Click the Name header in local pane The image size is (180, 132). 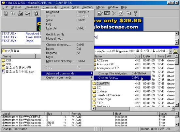(x=18, y=56)
